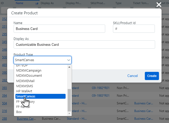Click Cancel to dismiss the dialog
The height and width of the screenshot is (123, 169).
pos(132,76)
